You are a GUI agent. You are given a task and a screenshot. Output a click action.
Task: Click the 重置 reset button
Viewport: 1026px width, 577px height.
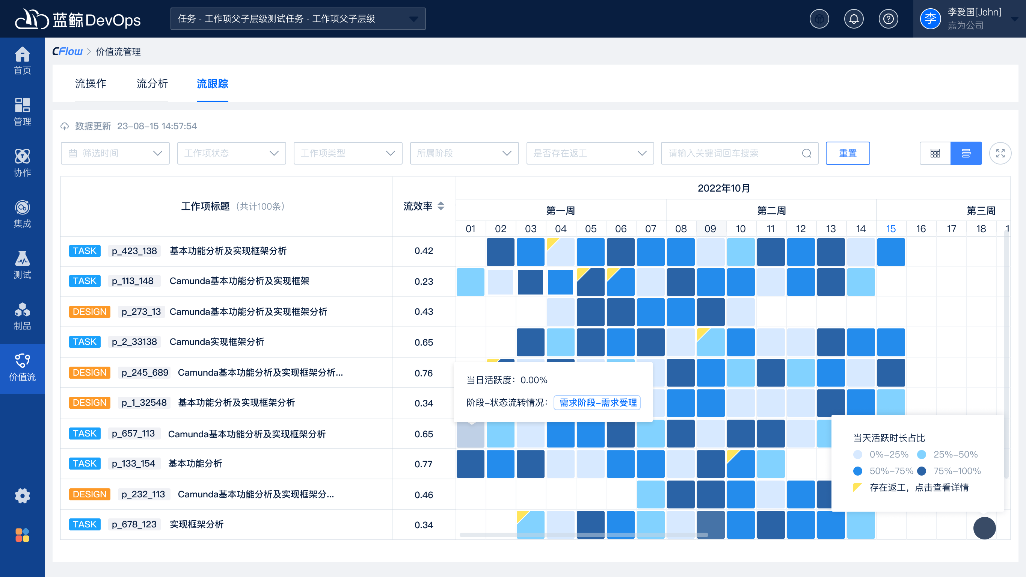click(x=847, y=153)
